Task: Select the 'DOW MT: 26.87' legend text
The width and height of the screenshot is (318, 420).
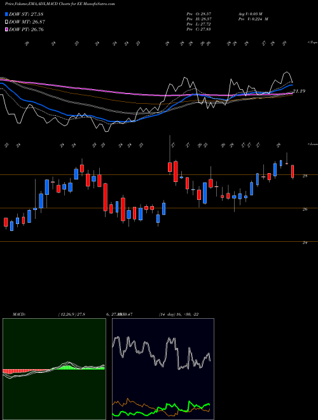Action: tap(27, 22)
